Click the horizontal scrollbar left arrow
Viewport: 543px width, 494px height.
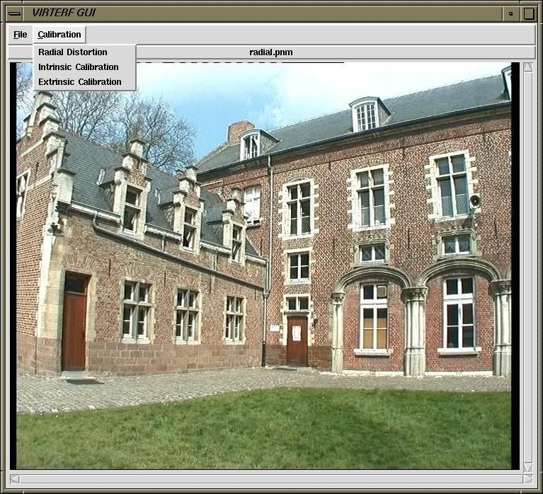click(15, 479)
